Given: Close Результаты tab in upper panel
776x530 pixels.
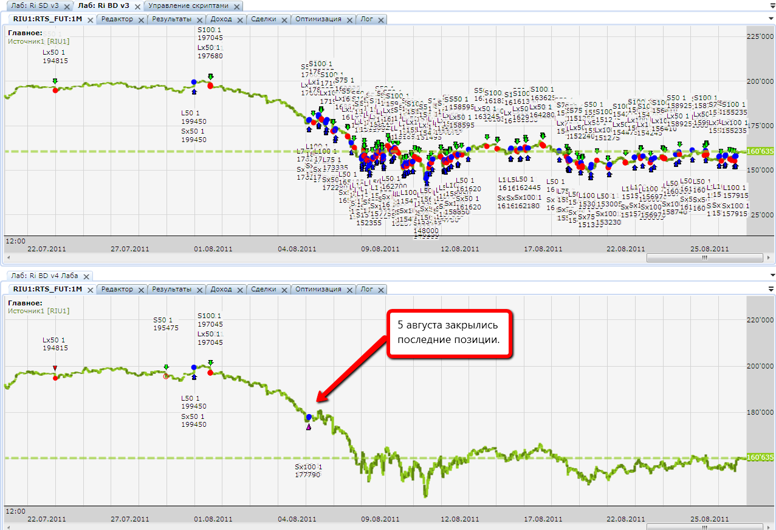Looking at the screenshot, I should [x=199, y=19].
